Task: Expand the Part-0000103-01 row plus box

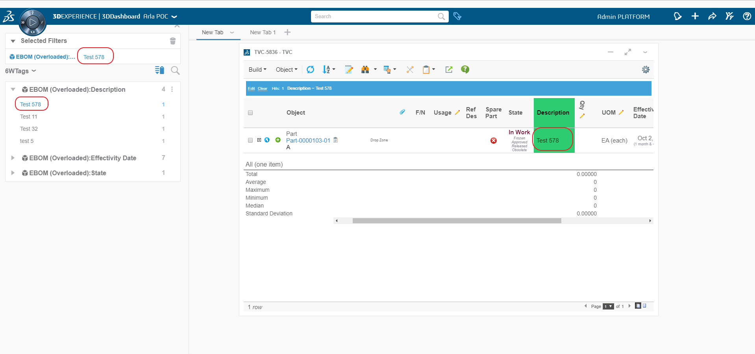Action: pyautogui.click(x=259, y=140)
